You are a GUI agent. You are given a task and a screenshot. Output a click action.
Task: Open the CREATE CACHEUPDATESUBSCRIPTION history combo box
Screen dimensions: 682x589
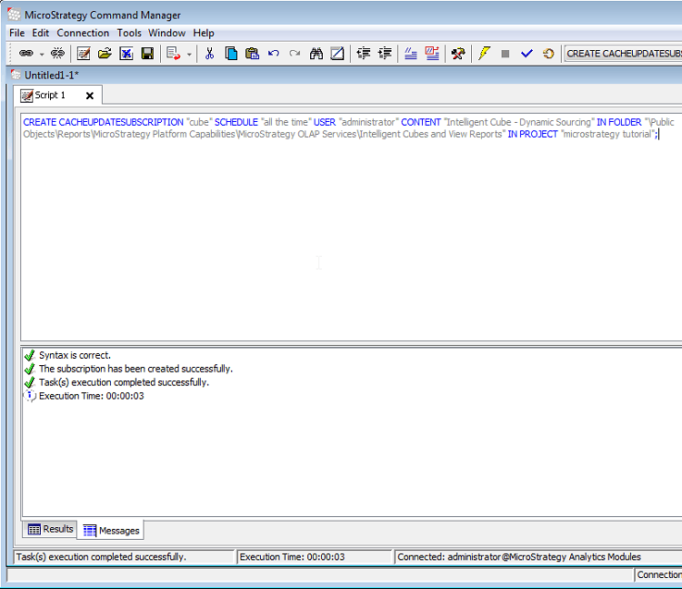coord(622,54)
